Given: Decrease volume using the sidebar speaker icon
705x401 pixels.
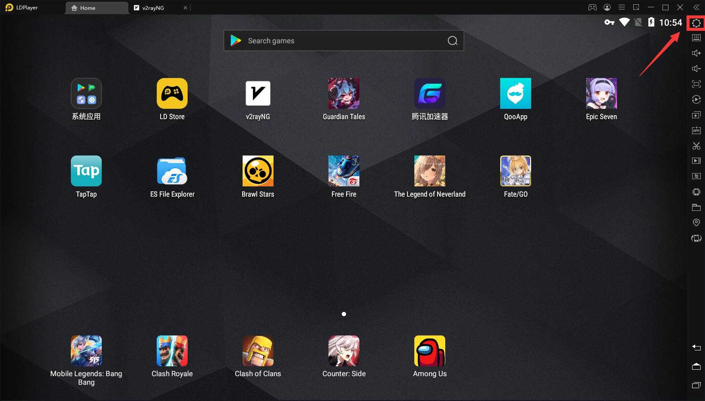Looking at the screenshot, I should [696, 69].
